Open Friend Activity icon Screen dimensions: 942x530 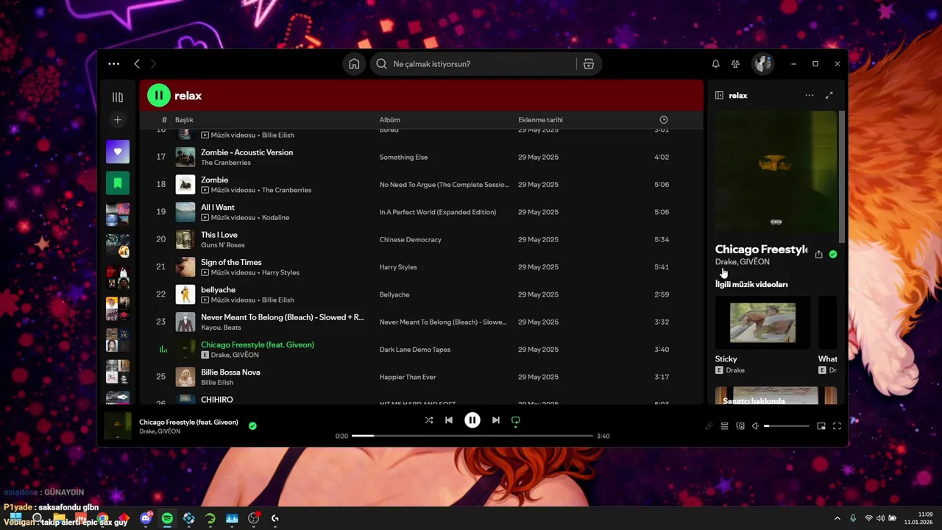[735, 64]
